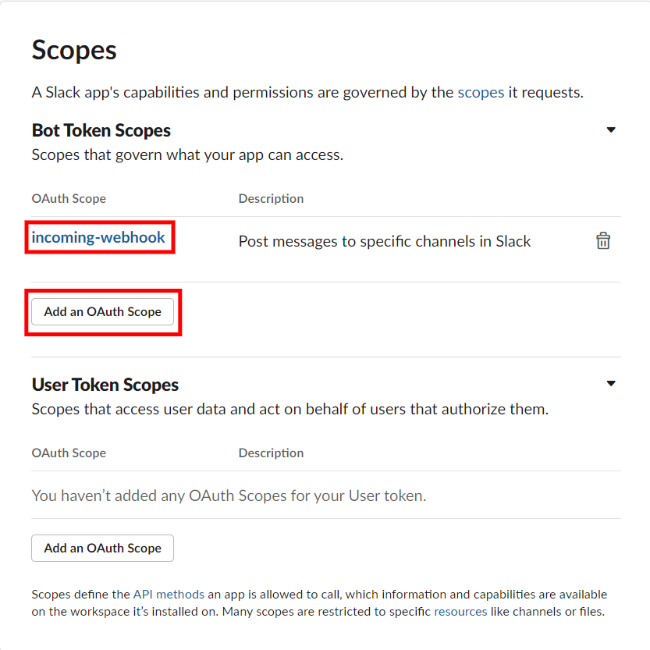The image size is (650, 650).
Task: Click the main Scopes page title
Action: (74, 51)
